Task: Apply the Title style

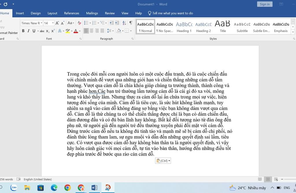Action: click(x=223, y=27)
